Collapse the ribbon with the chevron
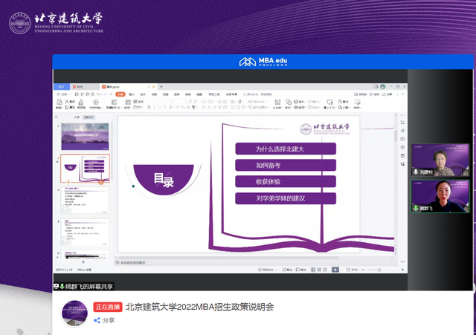This screenshot has height=335, width=476. click(x=403, y=94)
